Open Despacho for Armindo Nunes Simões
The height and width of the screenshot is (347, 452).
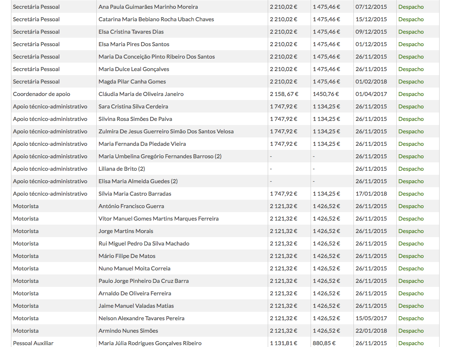(x=411, y=331)
